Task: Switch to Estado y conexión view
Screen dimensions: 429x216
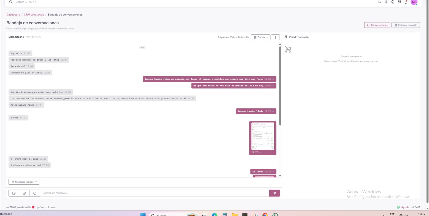Action: [405, 25]
